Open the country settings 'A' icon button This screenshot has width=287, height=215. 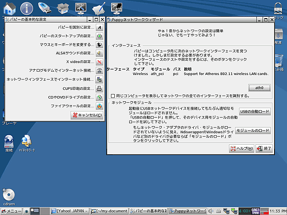99,28
